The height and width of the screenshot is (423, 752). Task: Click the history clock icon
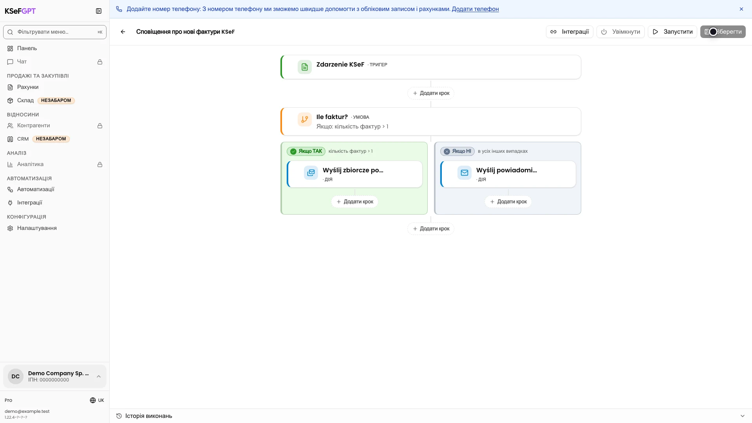coord(119,416)
